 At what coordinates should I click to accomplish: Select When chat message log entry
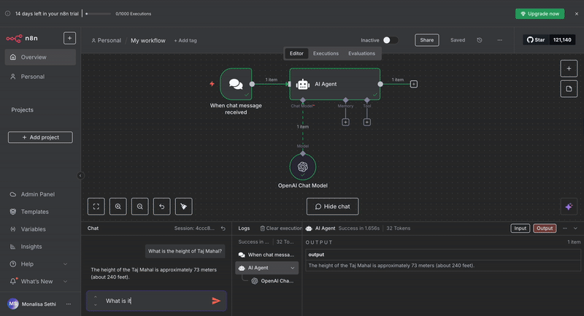(x=266, y=255)
